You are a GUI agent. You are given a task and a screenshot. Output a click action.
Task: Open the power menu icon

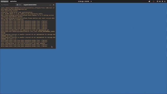[x=165, y=1]
